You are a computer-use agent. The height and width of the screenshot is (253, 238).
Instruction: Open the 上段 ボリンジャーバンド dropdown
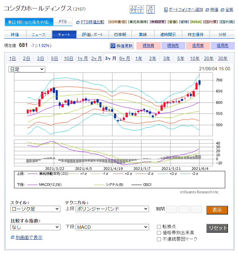click(112, 209)
